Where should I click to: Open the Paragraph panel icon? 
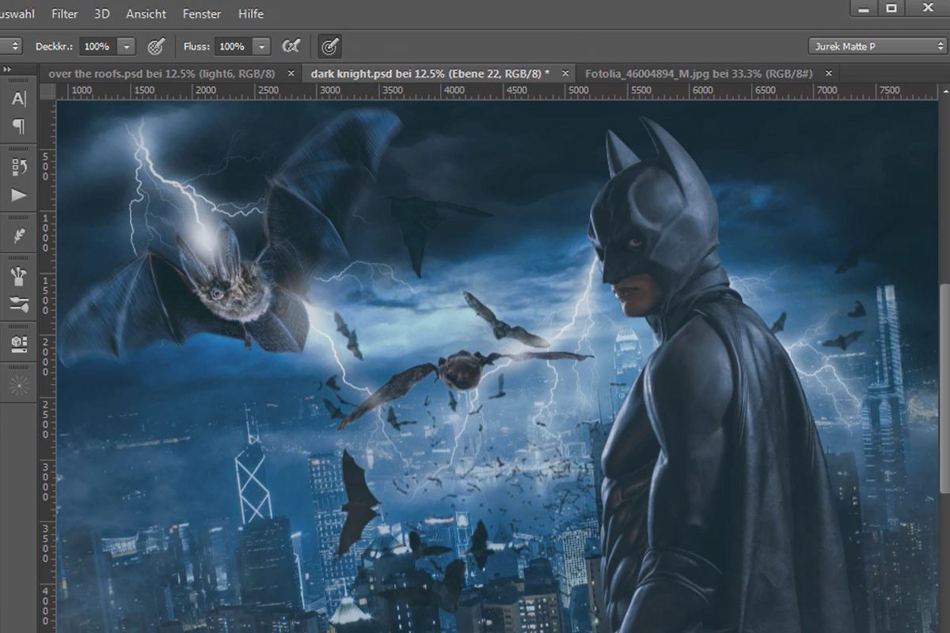click(x=19, y=127)
